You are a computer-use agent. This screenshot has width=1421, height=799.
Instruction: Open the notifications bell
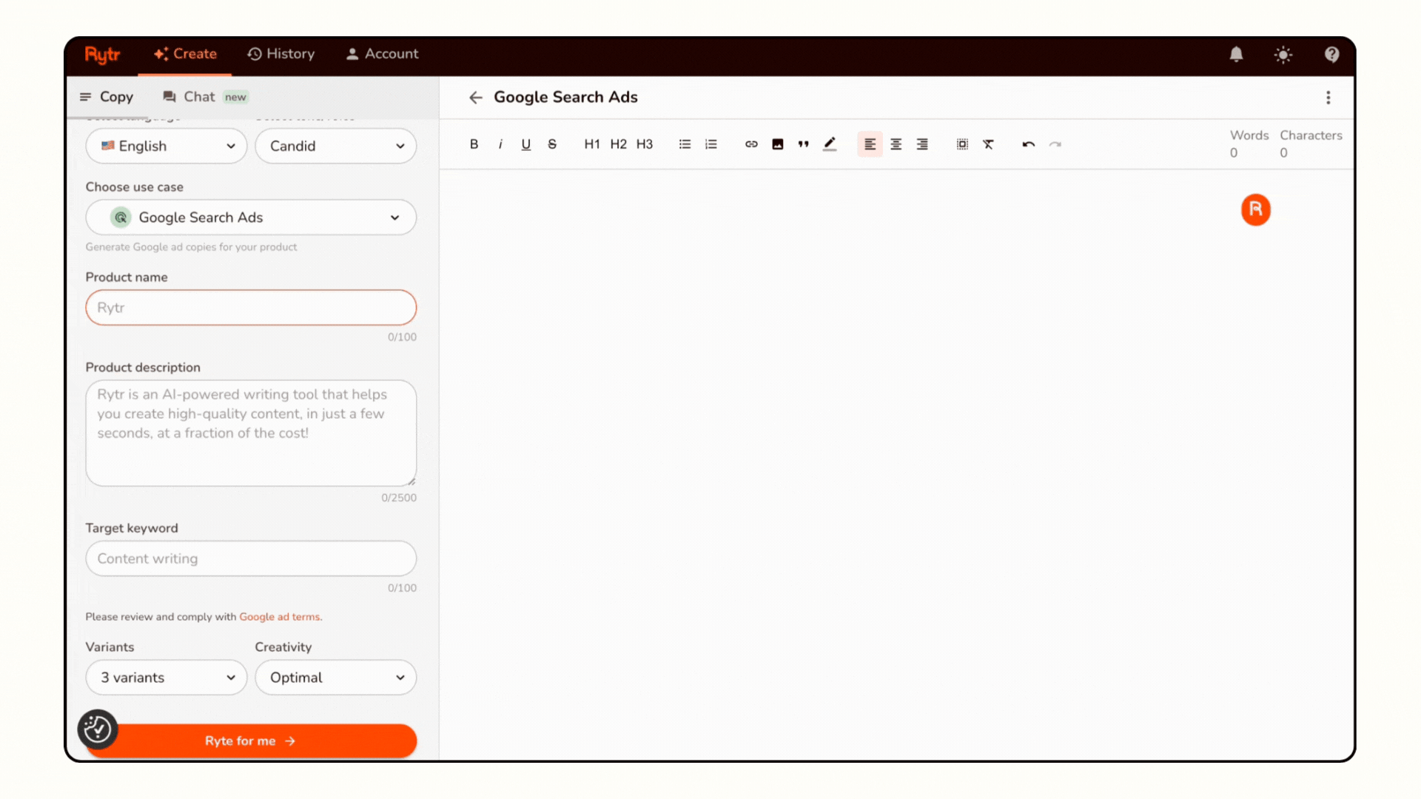coord(1236,54)
